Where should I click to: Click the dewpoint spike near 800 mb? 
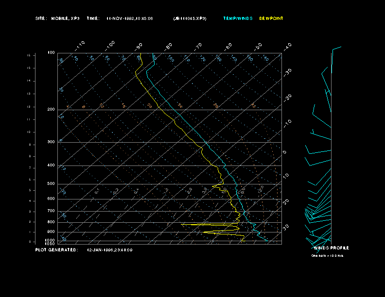[x=194, y=225]
